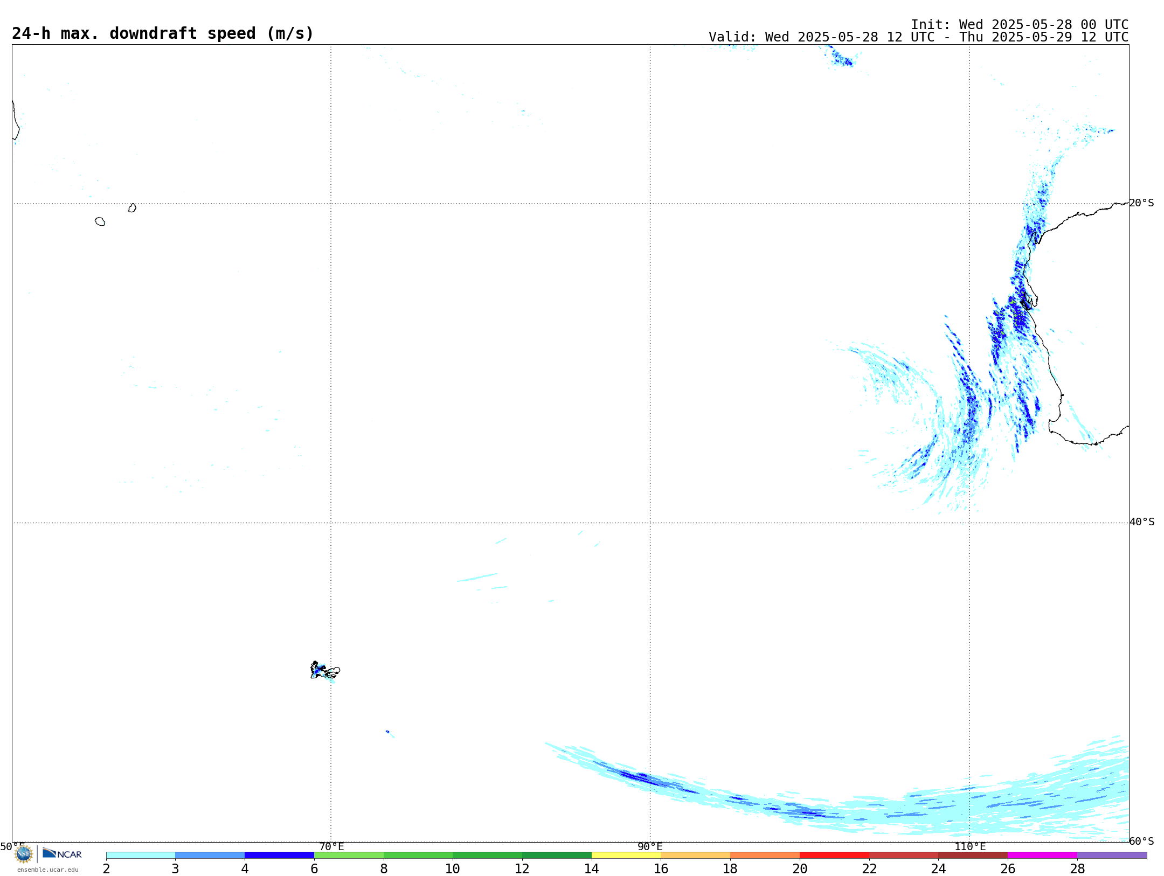Viewport: 1164px width, 876px height.
Task: Click the colorbar tick label '24'
Action: (939, 868)
